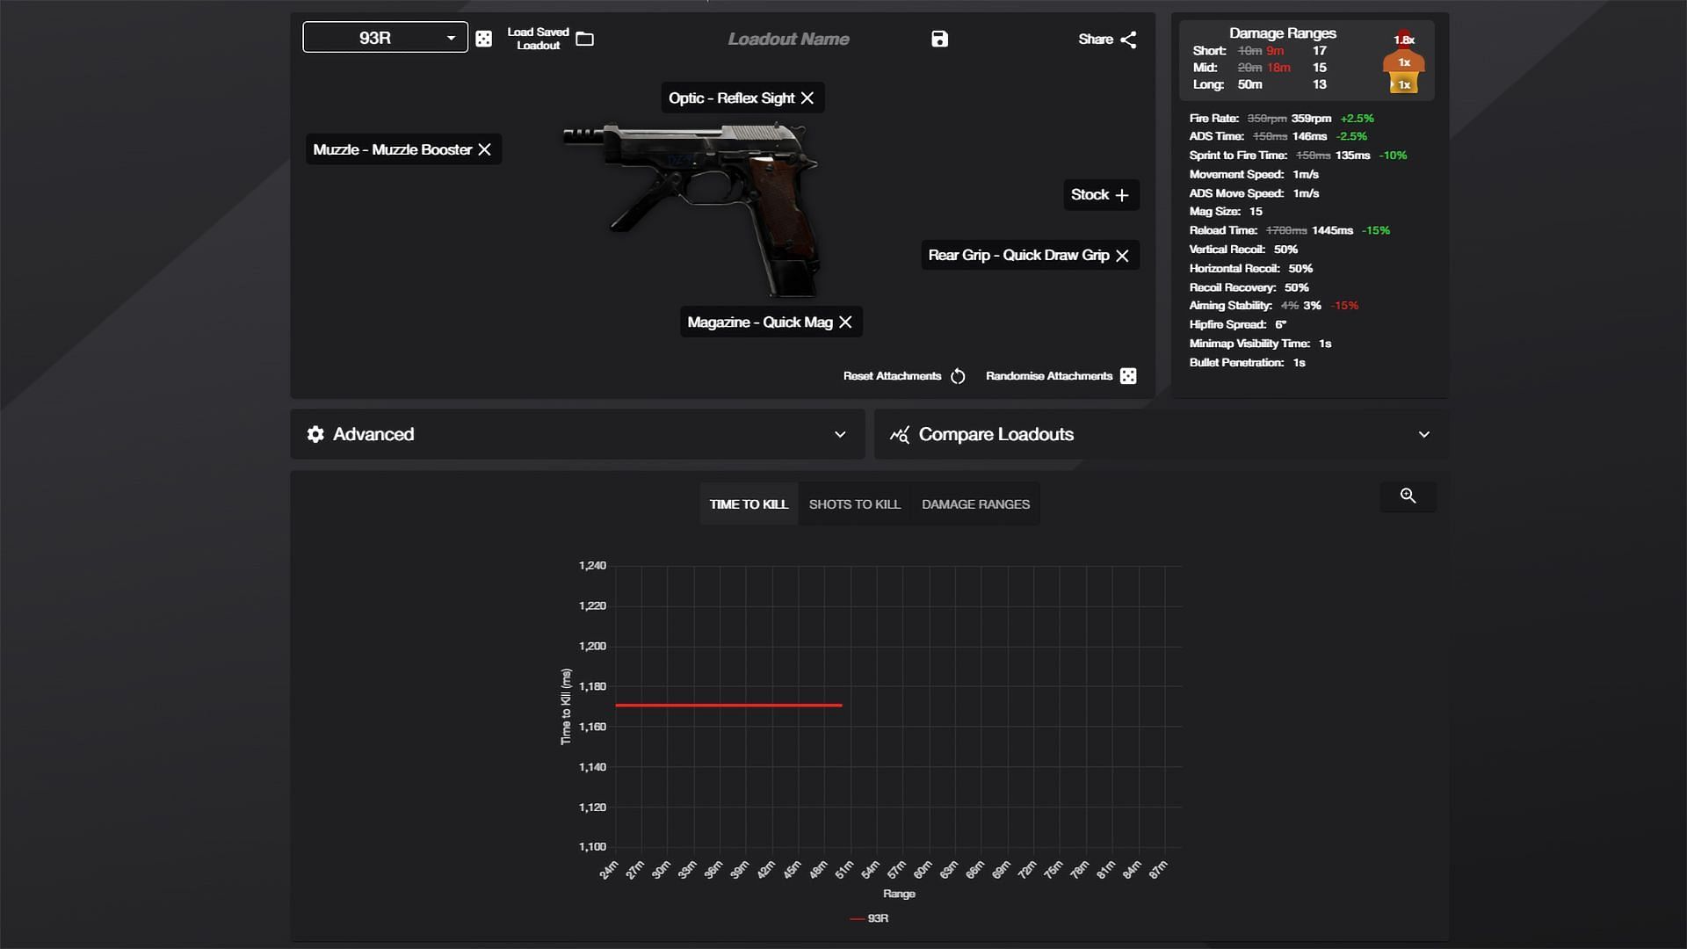The image size is (1687, 949).
Task: Expand the Compare Loadouts section chevron
Action: (x=1423, y=435)
